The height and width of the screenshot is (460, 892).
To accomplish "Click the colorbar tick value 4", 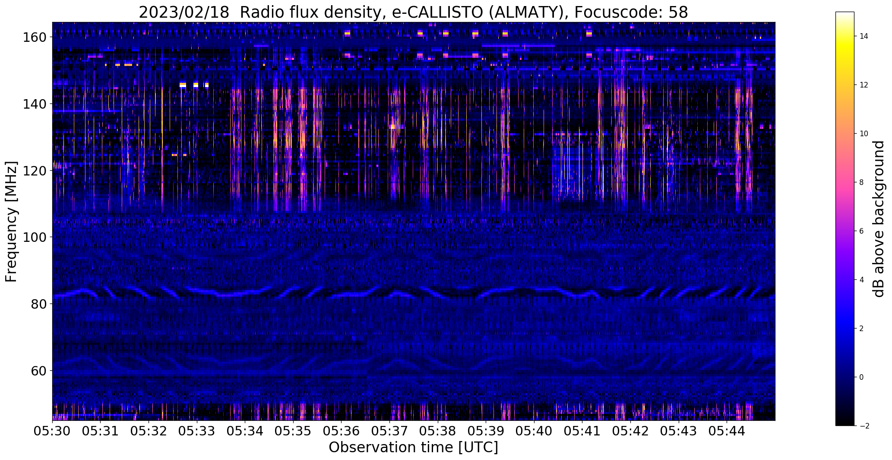I will (862, 280).
